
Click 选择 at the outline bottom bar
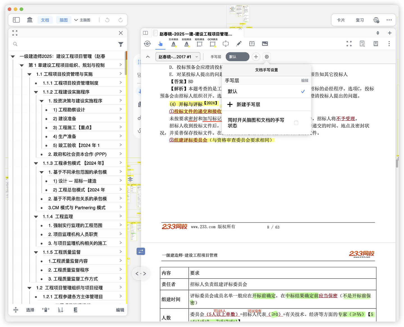[30, 310]
